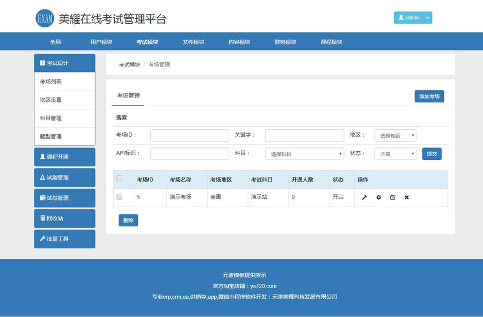Focus the 关键字 input field
The image size is (483, 317).
pyautogui.click(x=304, y=135)
